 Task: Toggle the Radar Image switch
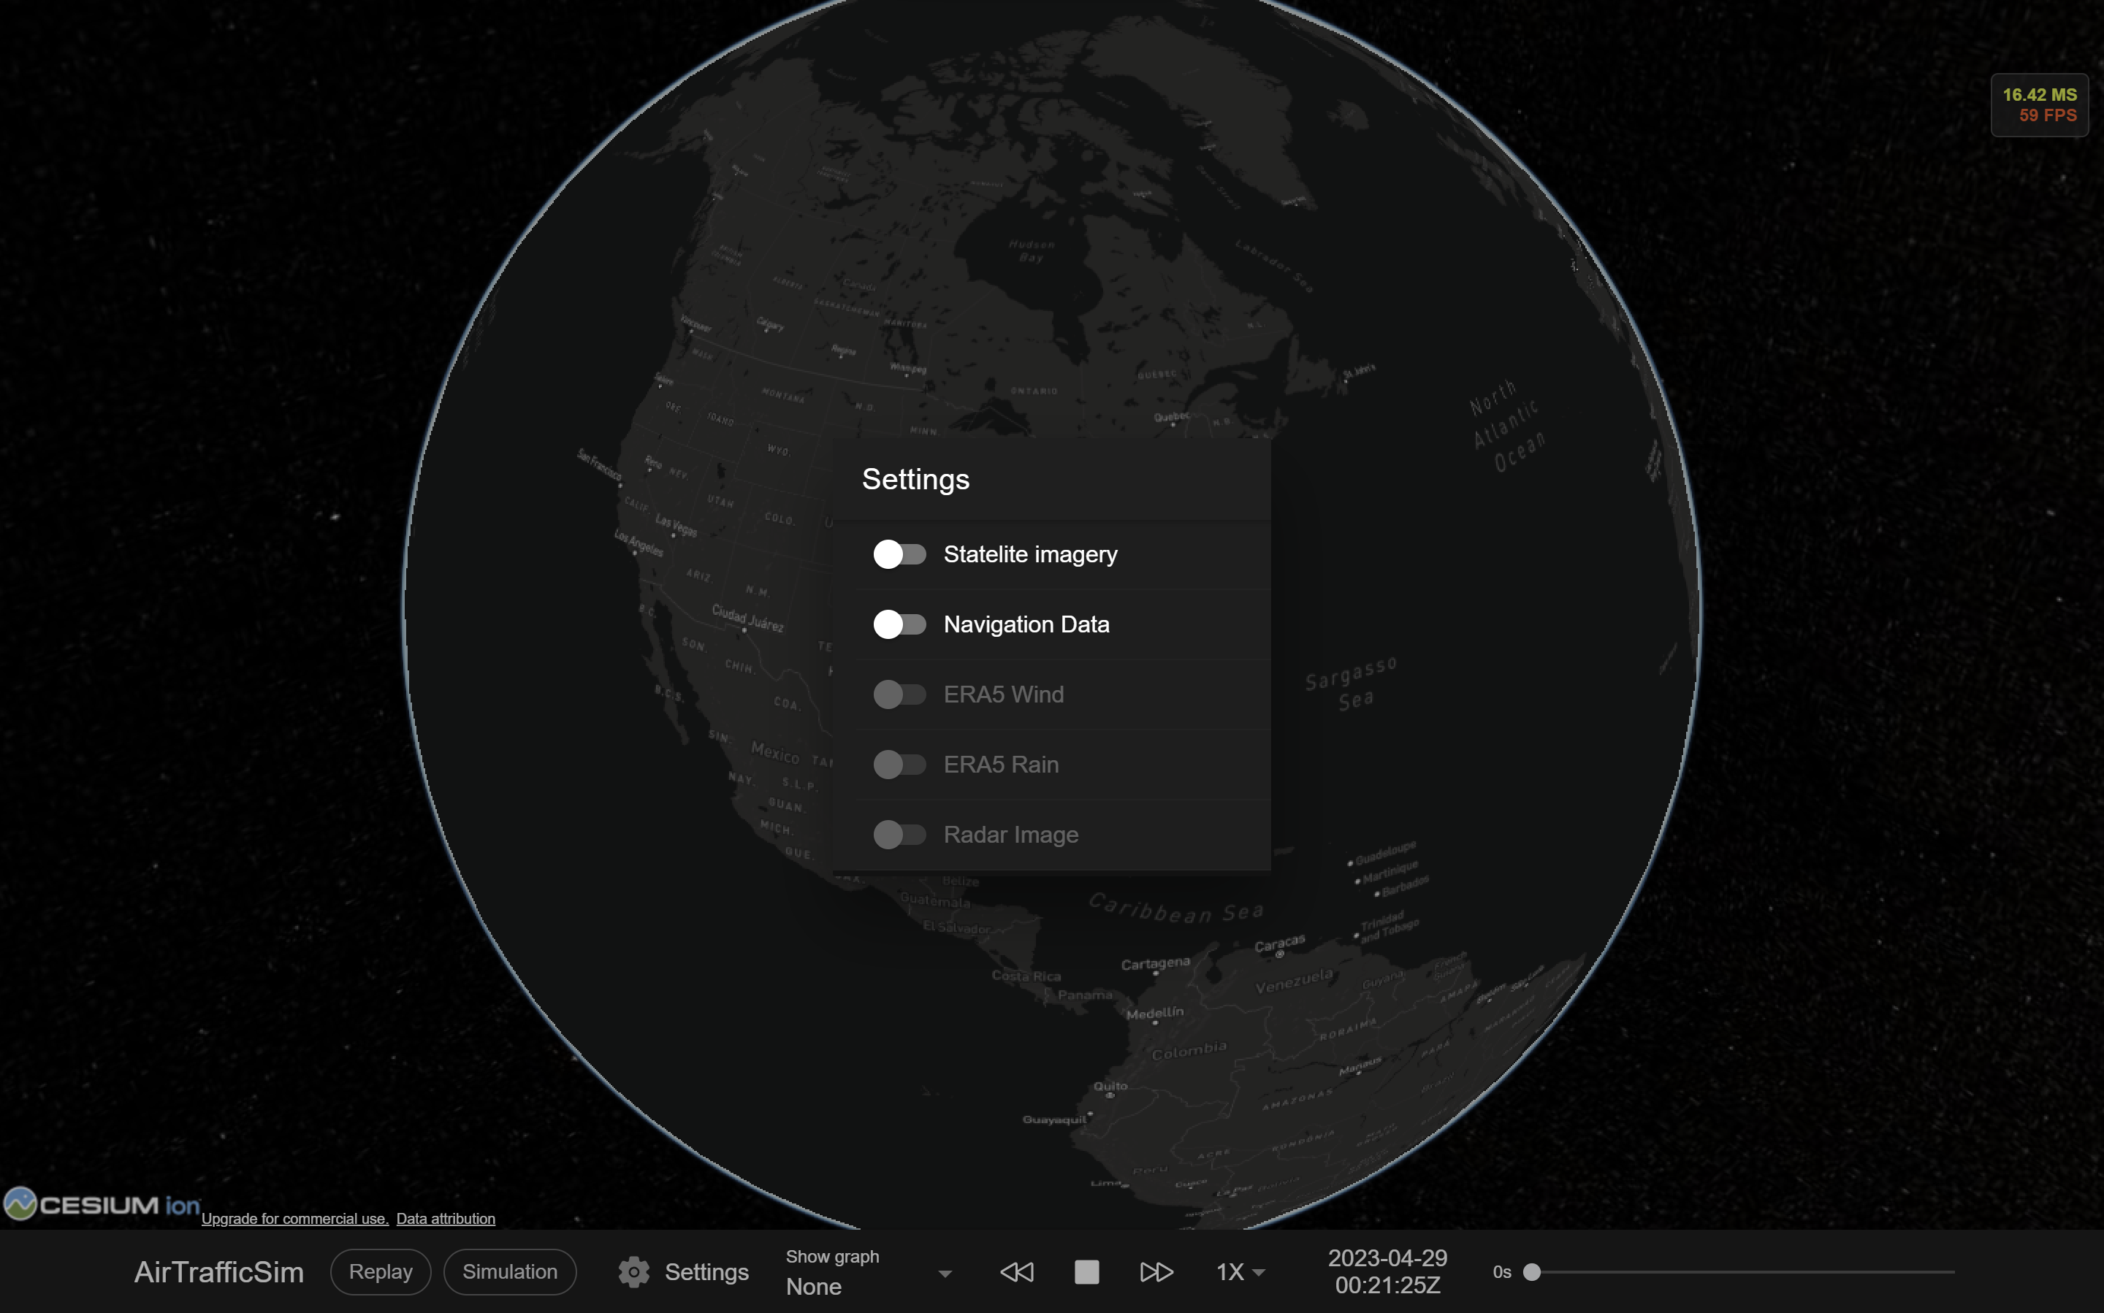pos(899,835)
